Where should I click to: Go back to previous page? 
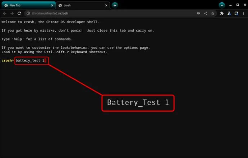point(5,13)
